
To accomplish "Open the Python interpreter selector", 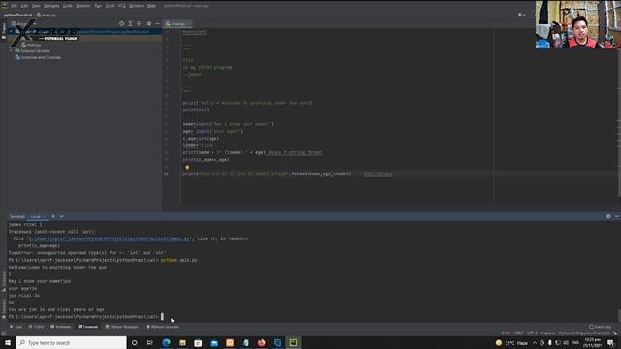I will coord(584,333).
